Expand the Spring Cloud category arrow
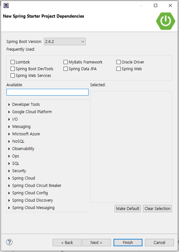 coord(9,178)
